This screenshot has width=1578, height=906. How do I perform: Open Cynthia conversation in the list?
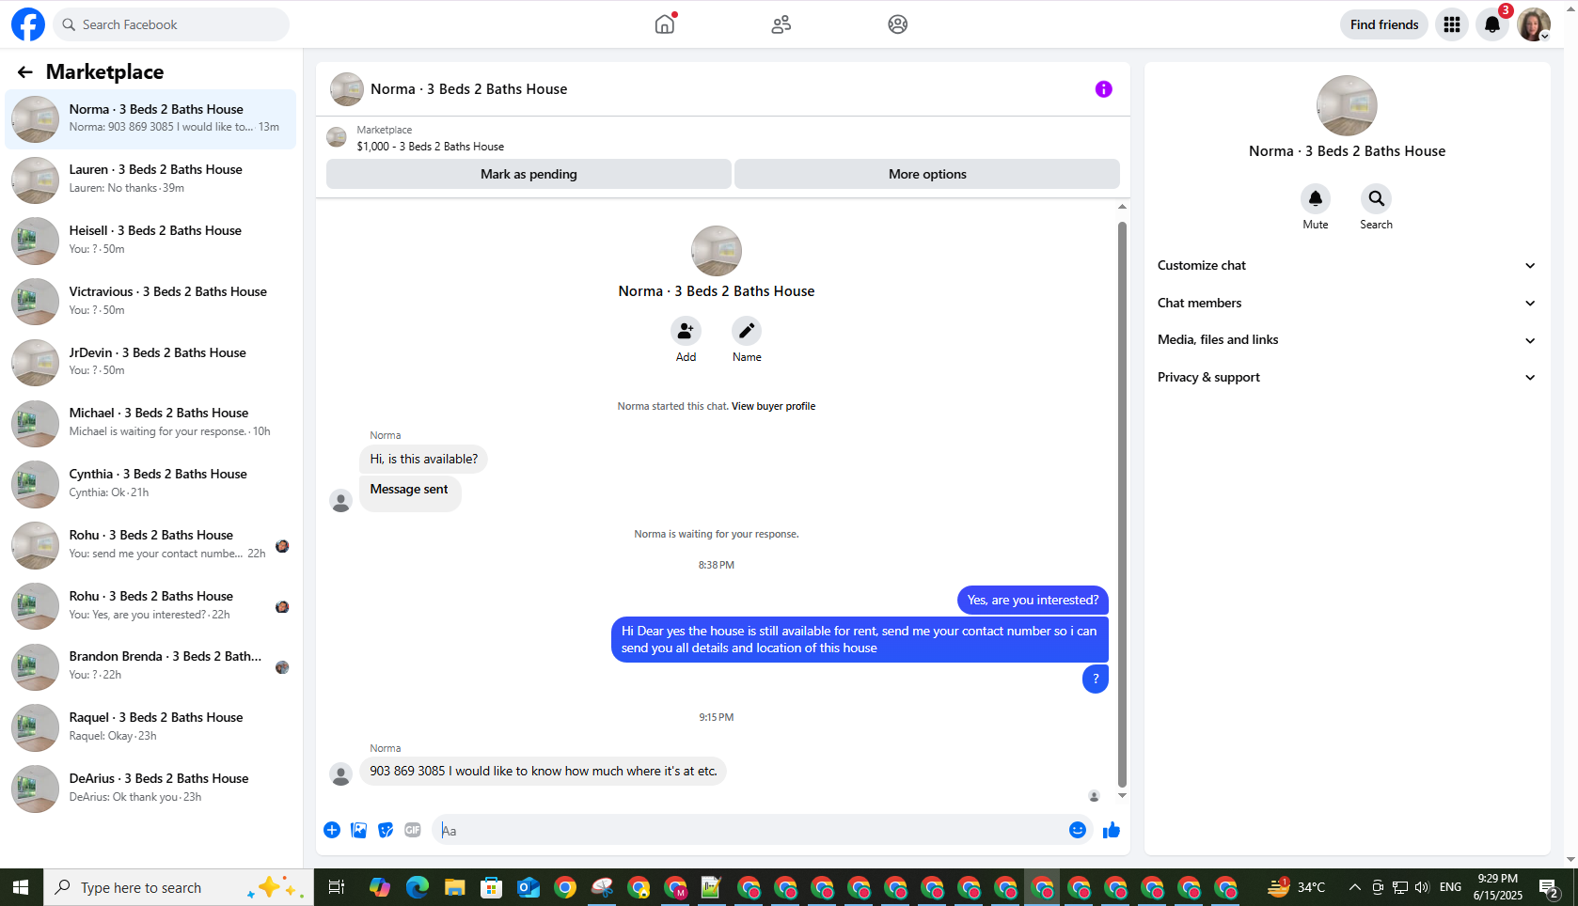[x=150, y=484]
